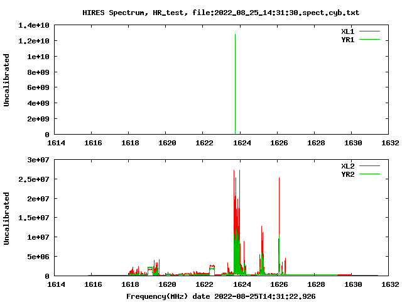Click the 1e+07 y-axis tick label

(38, 237)
